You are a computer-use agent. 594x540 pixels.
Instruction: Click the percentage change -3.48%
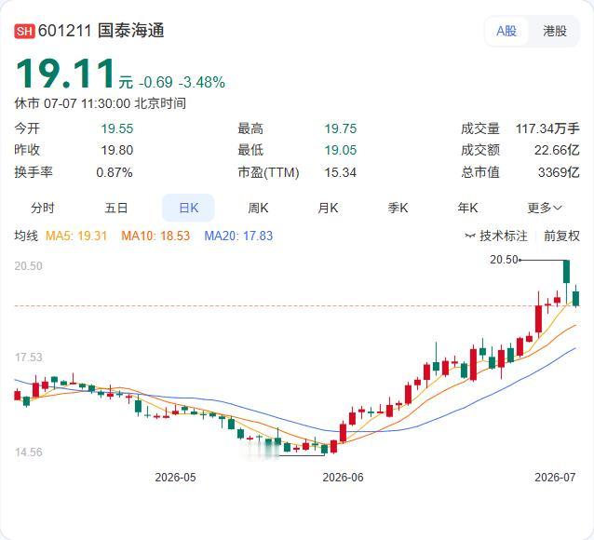[x=202, y=82]
